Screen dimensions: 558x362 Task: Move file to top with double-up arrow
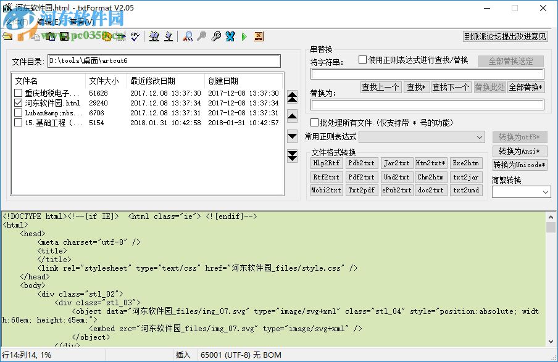pos(293,97)
